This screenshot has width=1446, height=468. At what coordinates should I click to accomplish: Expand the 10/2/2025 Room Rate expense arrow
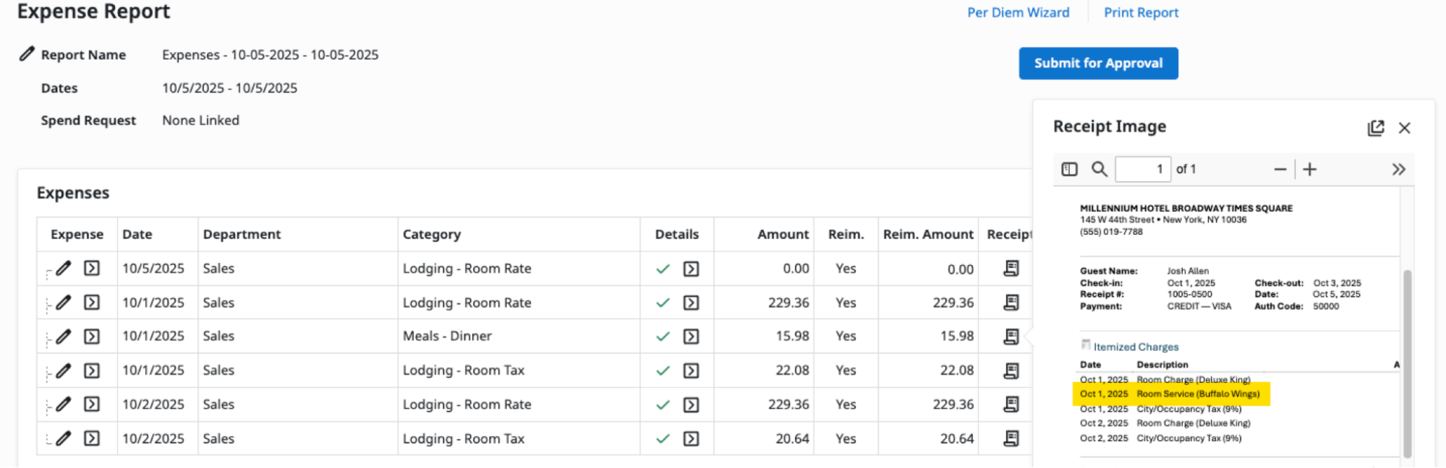click(x=91, y=404)
